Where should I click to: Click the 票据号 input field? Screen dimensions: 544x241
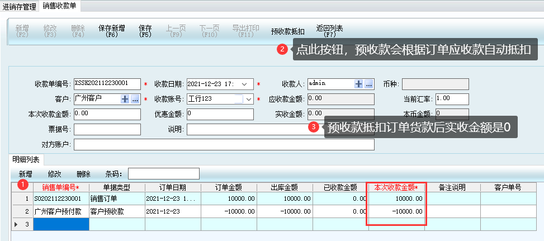[x=106, y=130]
